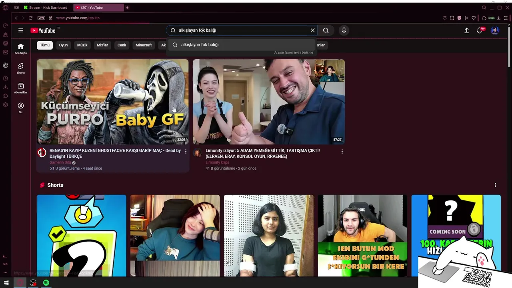Bookmark page with the heart icon

(x=474, y=18)
